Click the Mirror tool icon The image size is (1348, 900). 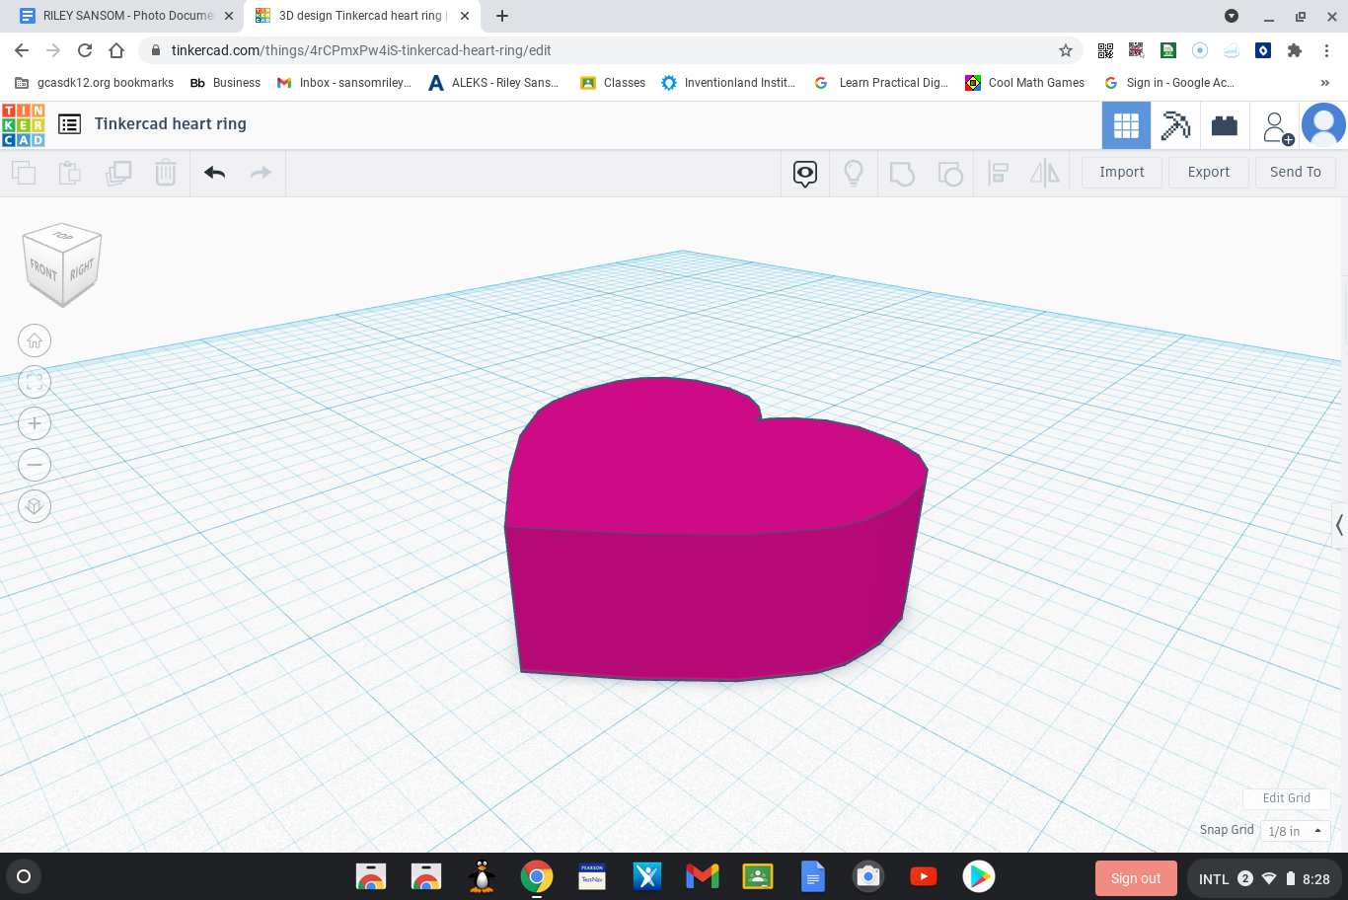click(x=1045, y=174)
